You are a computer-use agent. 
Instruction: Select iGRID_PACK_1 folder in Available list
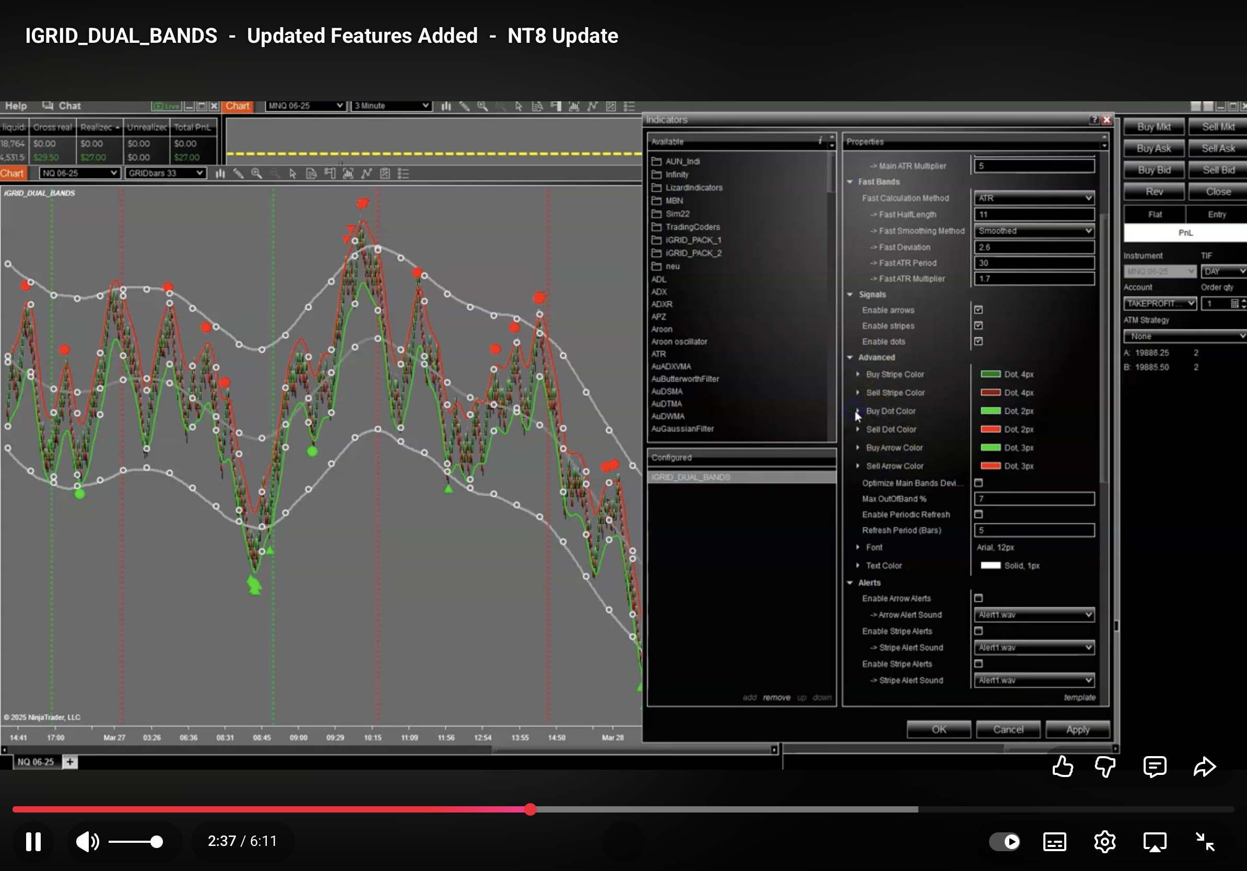click(x=692, y=240)
